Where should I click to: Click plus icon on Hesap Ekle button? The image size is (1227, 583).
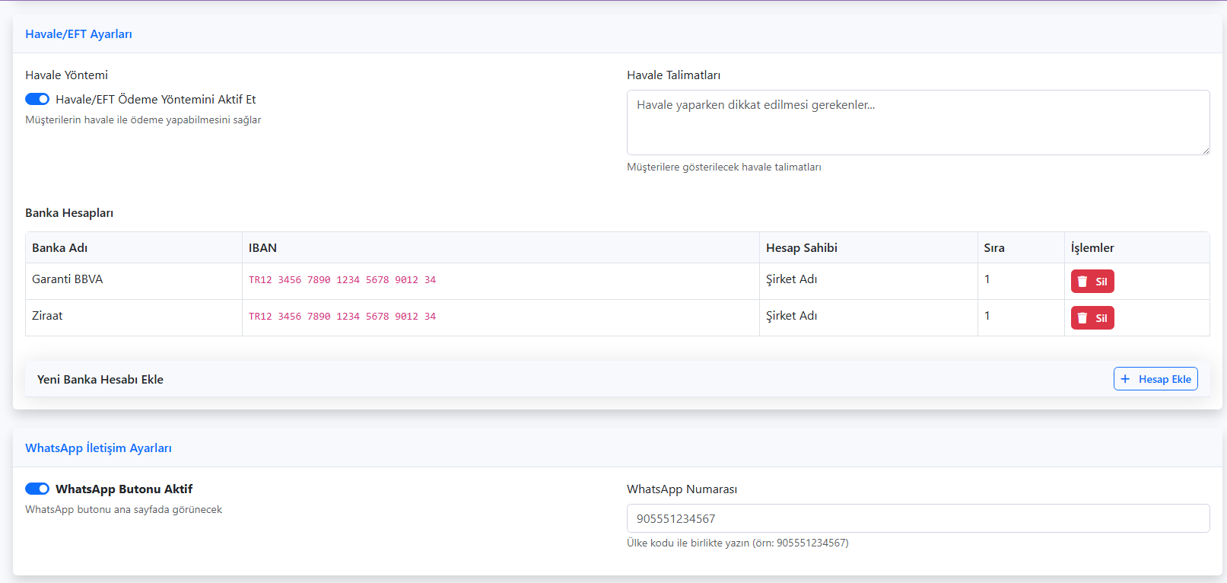click(x=1125, y=379)
